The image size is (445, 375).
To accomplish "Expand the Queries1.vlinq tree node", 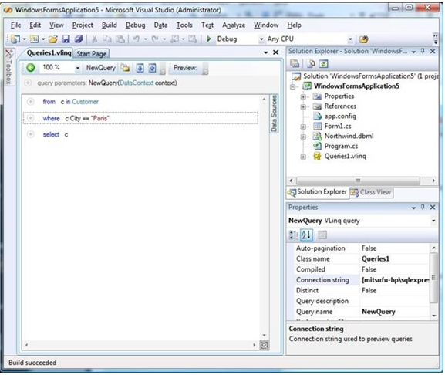I will click(303, 157).
